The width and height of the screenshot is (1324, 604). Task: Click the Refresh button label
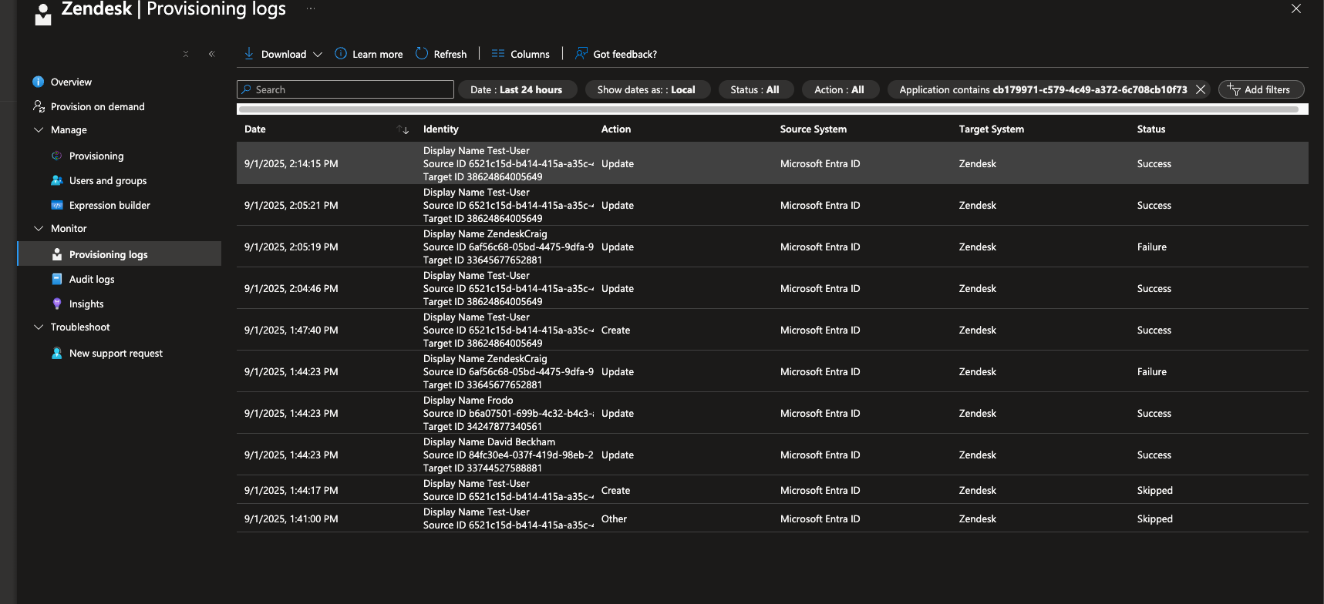point(450,54)
